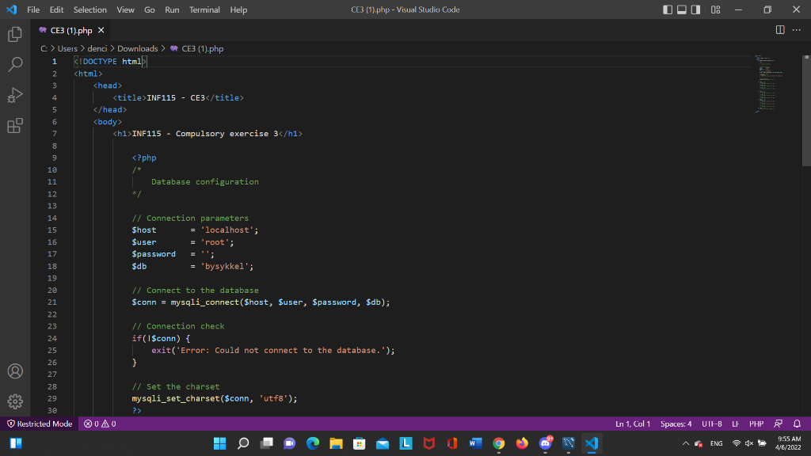811x456 pixels.
Task: Open the Selection menu
Action: (90, 9)
